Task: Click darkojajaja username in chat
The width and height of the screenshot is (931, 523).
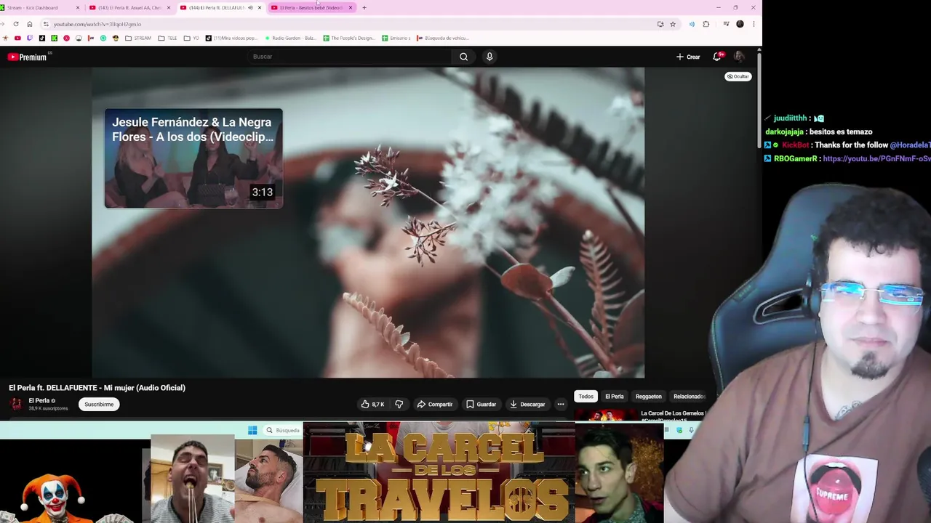Action: click(784, 131)
